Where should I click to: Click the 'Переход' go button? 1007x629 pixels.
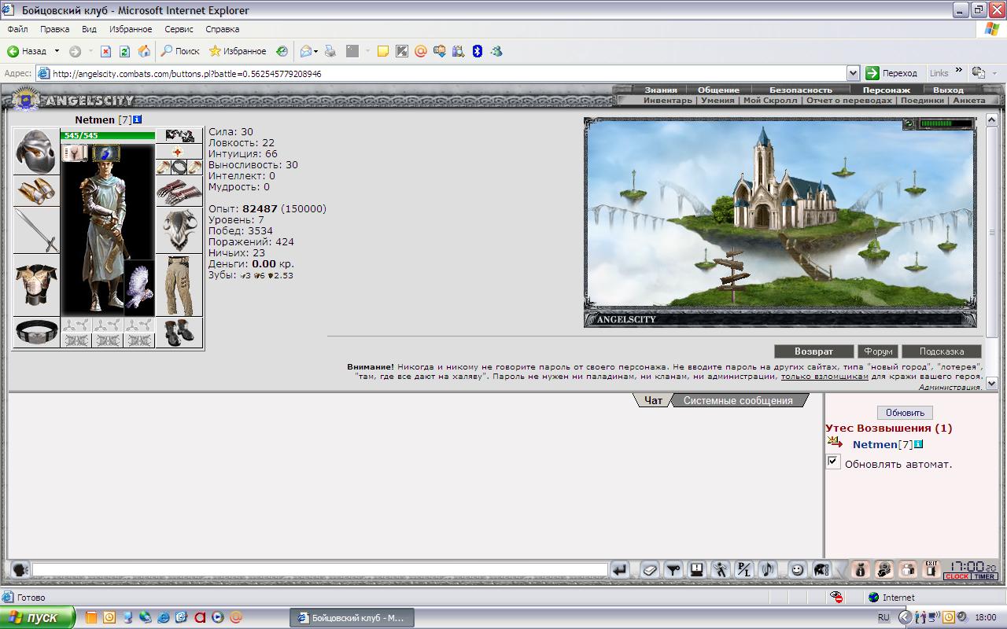click(x=891, y=73)
